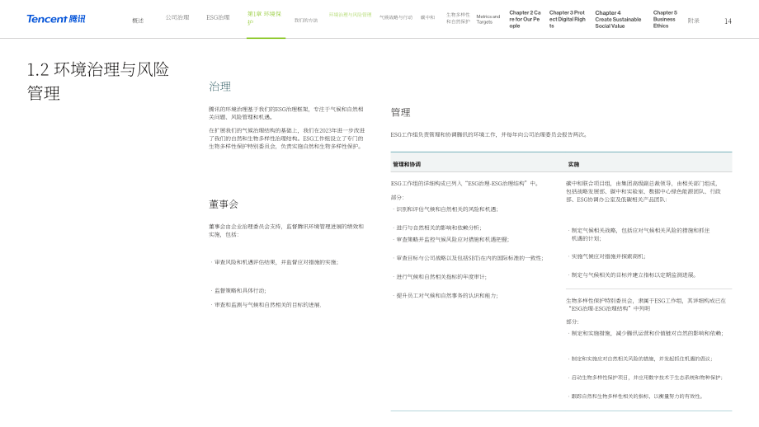Click line ESG工作组的详细构成已列入
This screenshot has width=759, height=427.
(x=464, y=184)
